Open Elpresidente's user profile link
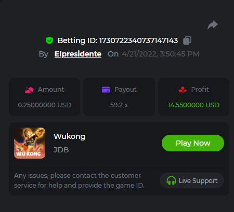 (x=78, y=54)
